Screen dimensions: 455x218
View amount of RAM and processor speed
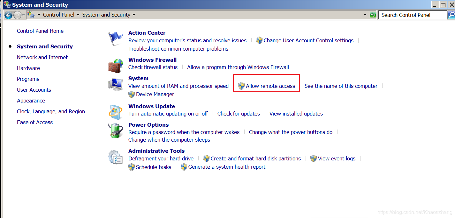[178, 86]
